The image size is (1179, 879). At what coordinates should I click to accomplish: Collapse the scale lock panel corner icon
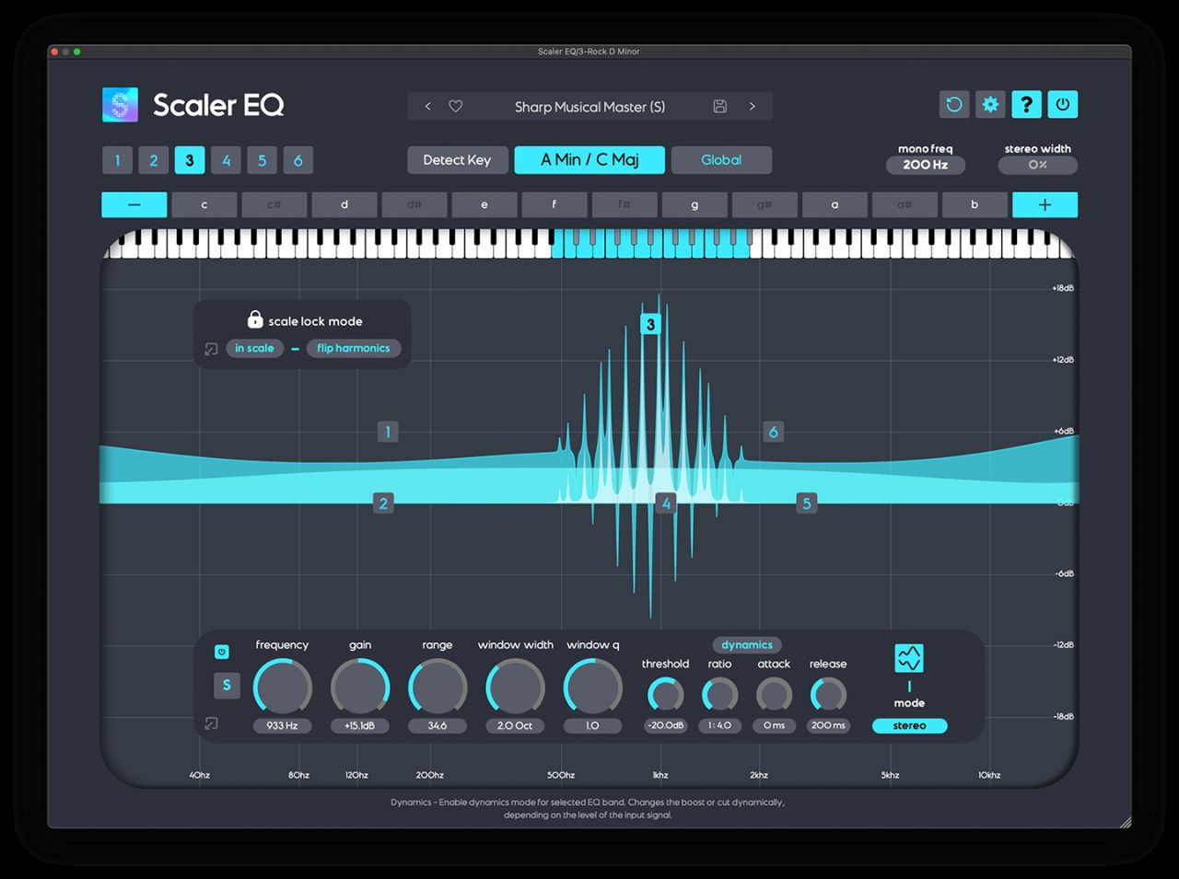(211, 349)
